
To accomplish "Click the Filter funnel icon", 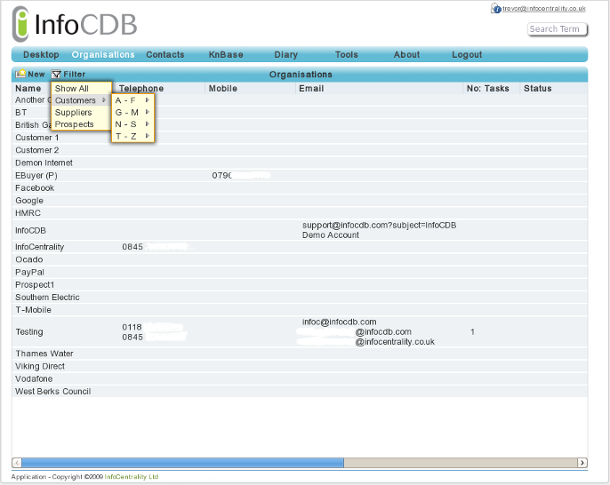I will click(56, 74).
